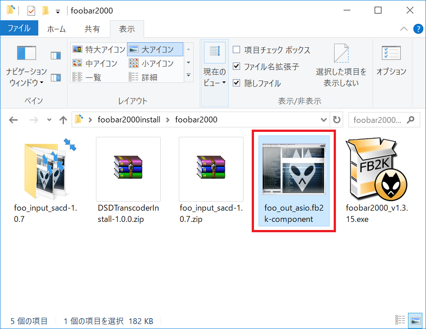Expand the Navigation pane dropdown
This screenshot has height=329, width=426.
point(41,82)
